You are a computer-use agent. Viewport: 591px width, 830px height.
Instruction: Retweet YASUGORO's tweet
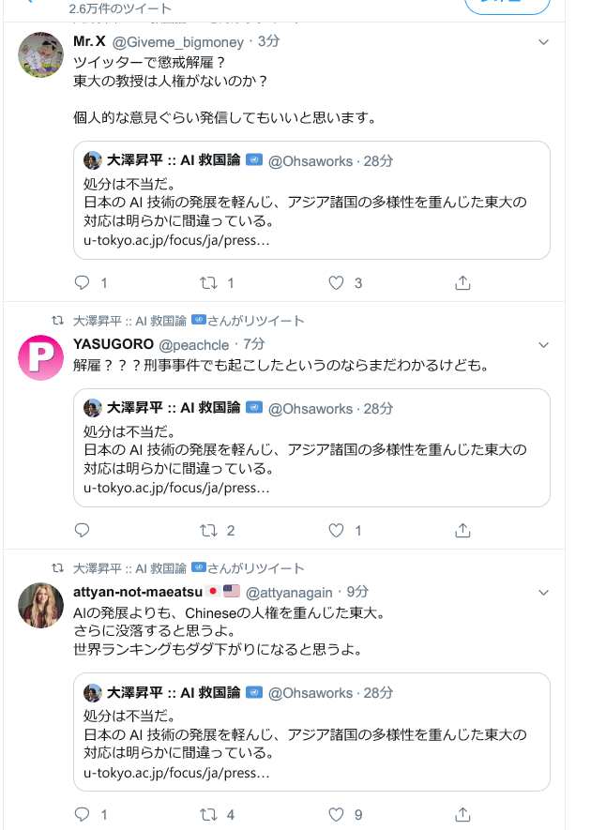210,531
